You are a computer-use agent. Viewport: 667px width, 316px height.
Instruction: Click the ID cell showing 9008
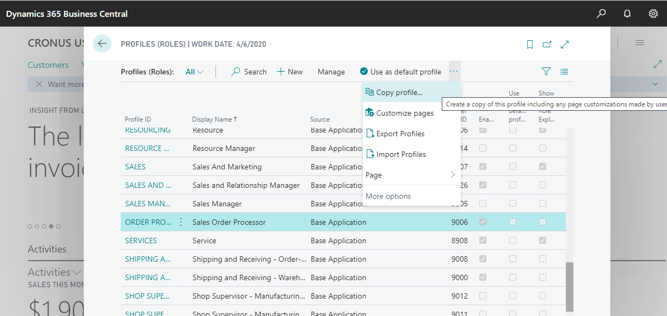coord(460,259)
